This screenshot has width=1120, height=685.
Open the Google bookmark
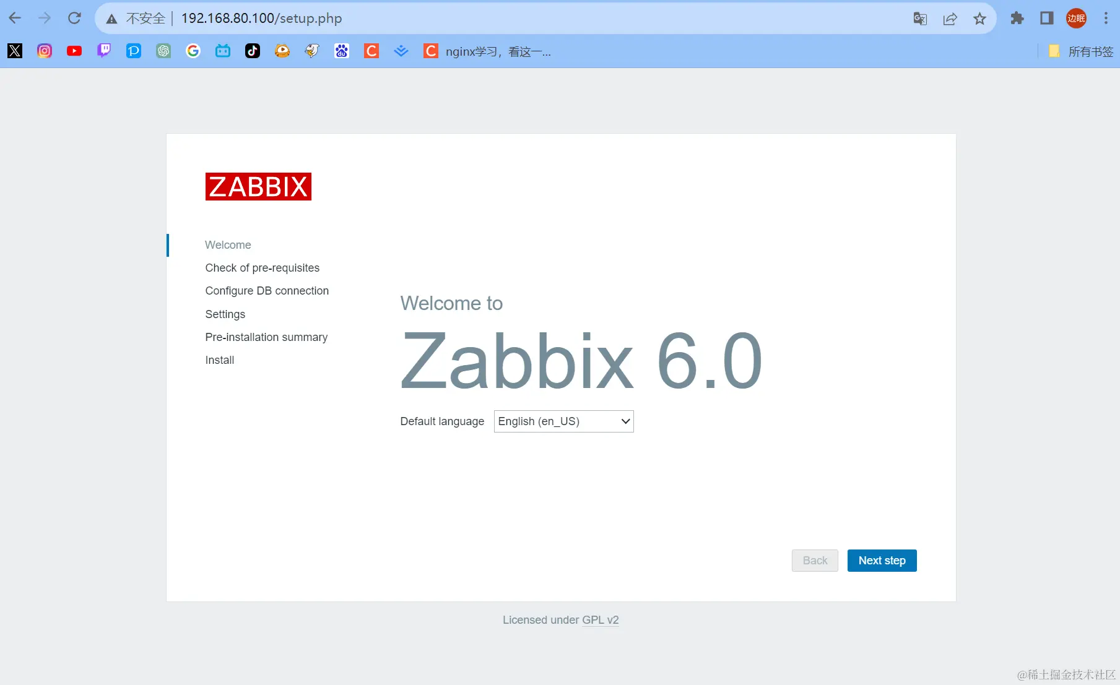point(193,51)
